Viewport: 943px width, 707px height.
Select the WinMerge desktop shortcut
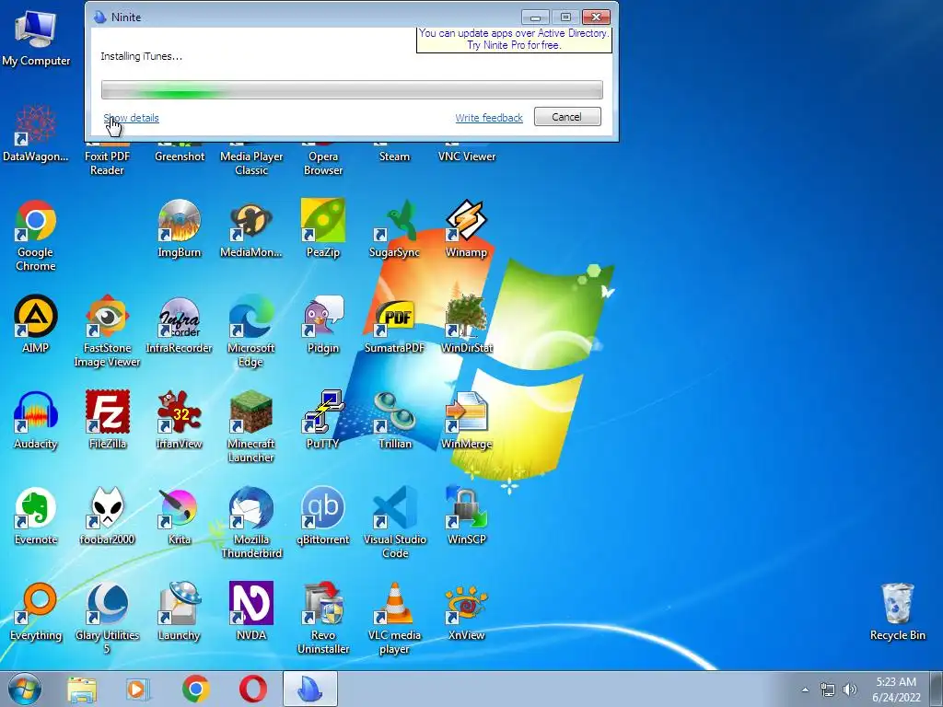(x=466, y=420)
